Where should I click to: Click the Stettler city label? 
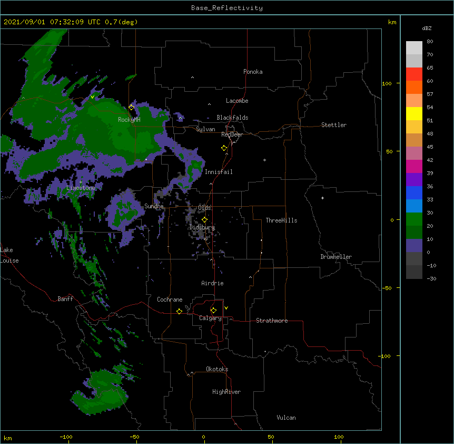pos(334,125)
